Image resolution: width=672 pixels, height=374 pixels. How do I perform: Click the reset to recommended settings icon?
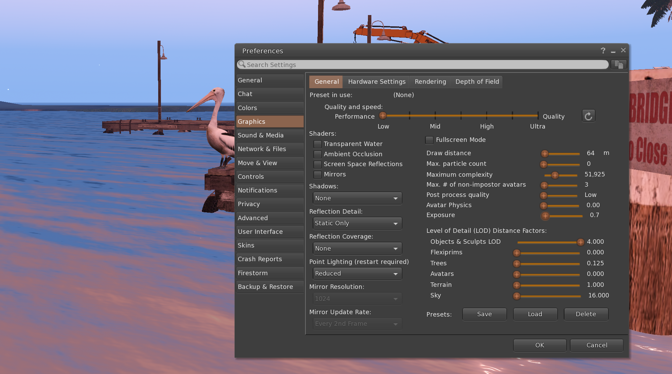pyautogui.click(x=588, y=116)
